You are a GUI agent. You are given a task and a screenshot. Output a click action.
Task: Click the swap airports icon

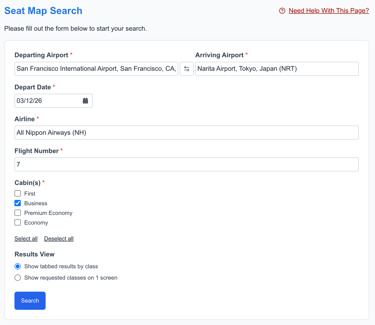[x=187, y=69]
